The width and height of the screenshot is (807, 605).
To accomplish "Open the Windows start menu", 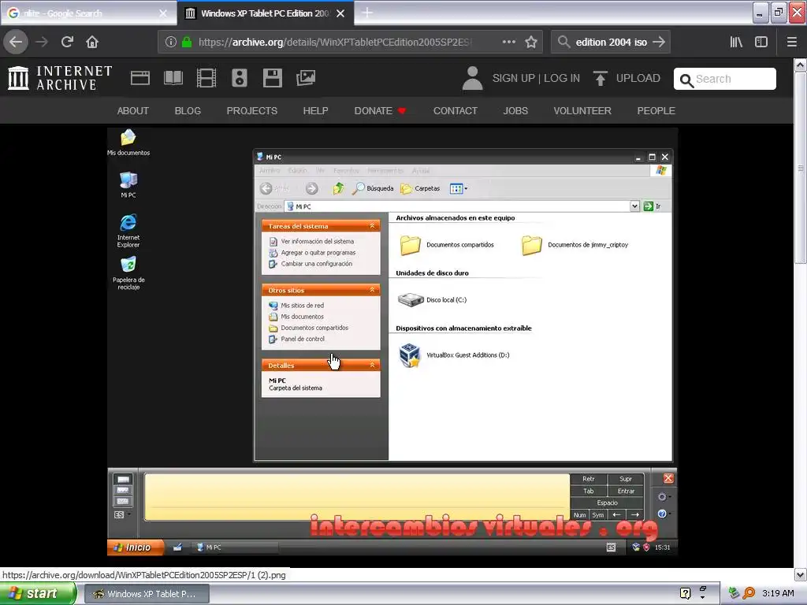I will (38, 594).
